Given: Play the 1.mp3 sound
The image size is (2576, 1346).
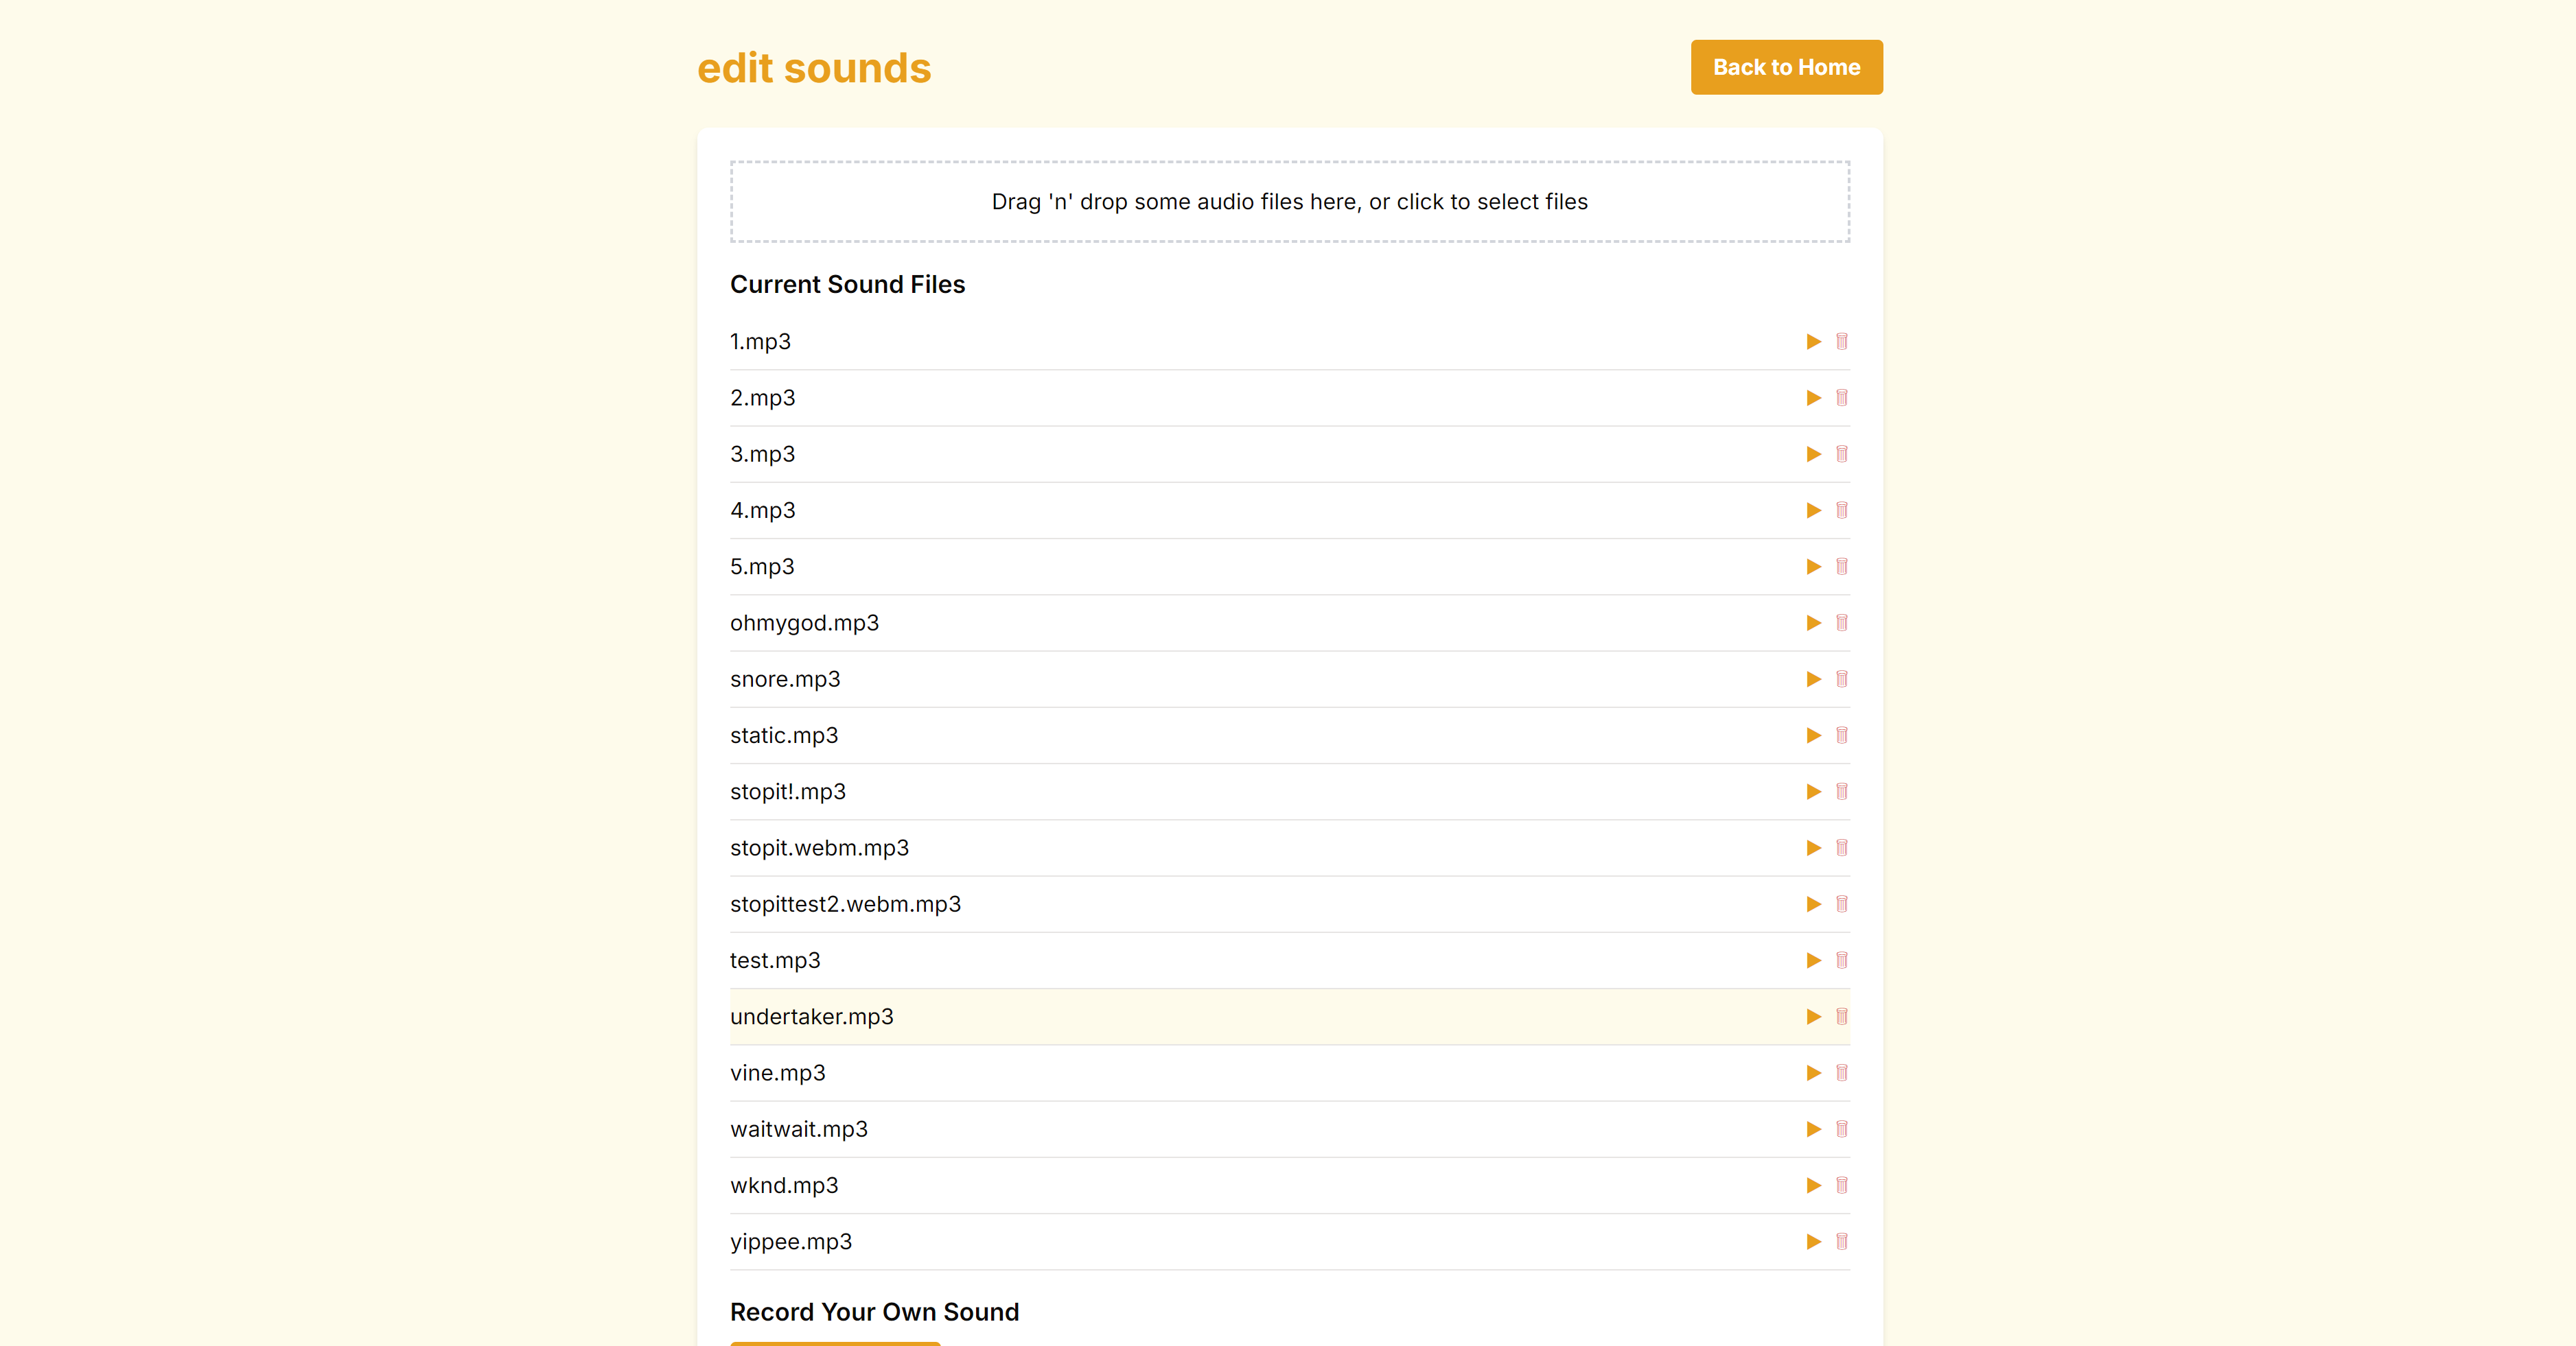Looking at the screenshot, I should (1813, 342).
